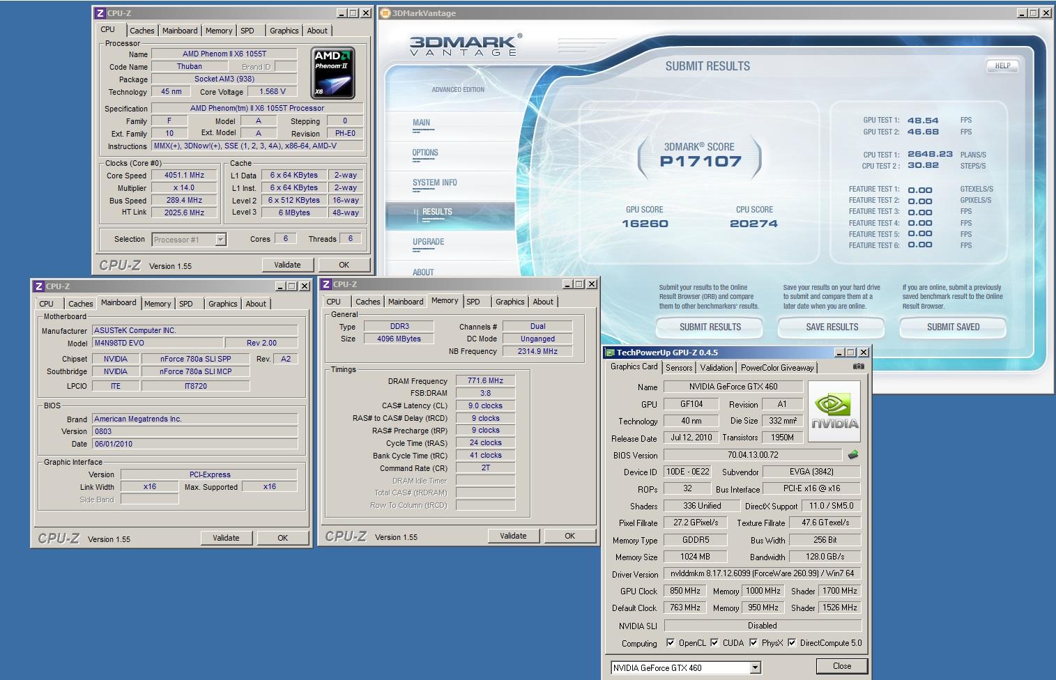Viewport: 1056px width, 680px height.
Task: Click Validate in the CPU window
Action: pyautogui.click(x=287, y=265)
